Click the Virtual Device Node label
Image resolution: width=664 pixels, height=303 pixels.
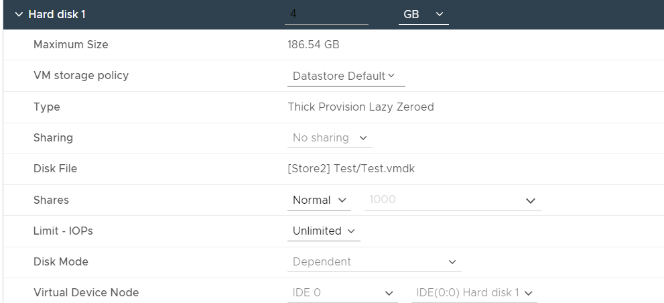(x=86, y=292)
